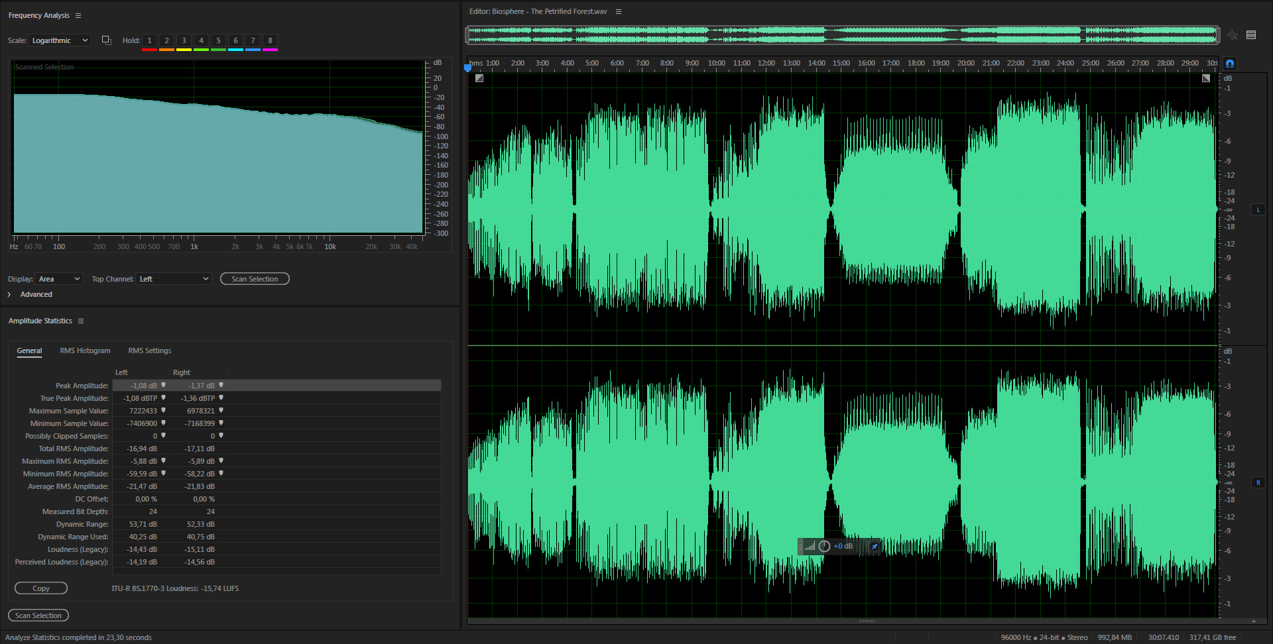Click the zoom navigator magnifier icon
Image resolution: width=1273 pixels, height=644 pixels.
(x=1232, y=35)
